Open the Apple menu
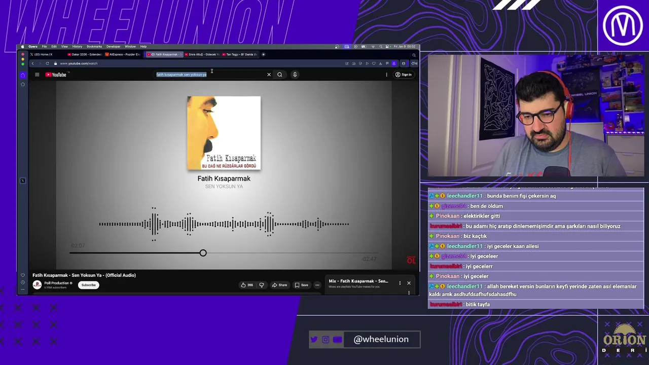The width and height of the screenshot is (649, 365). click(22, 47)
